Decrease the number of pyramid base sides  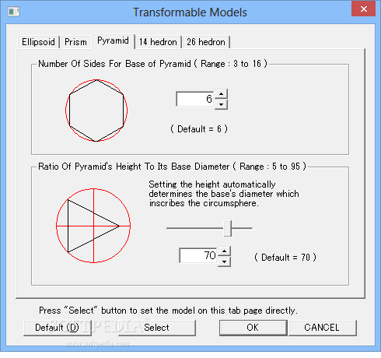point(221,104)
